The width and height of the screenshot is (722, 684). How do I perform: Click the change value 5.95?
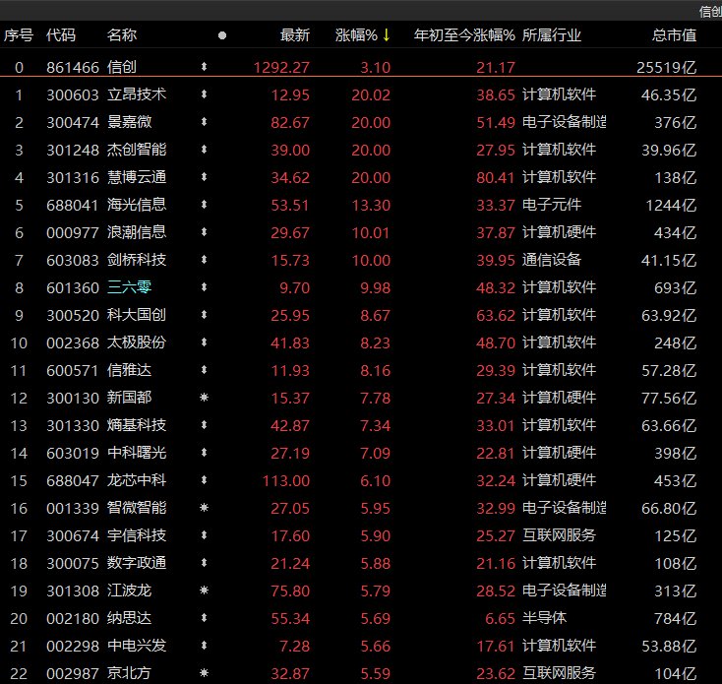click(x=376, y=509)
